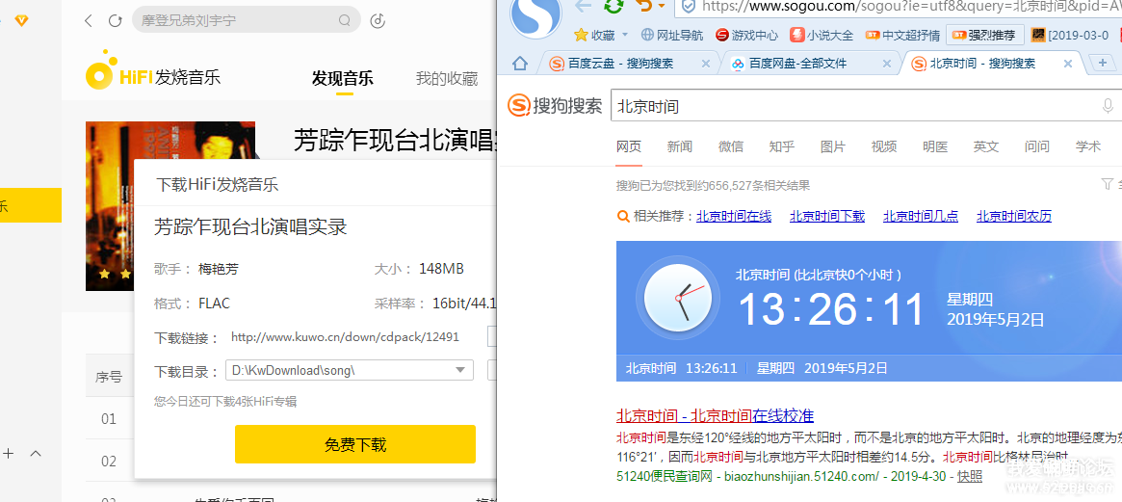
Task: Click the 北京时间在线 related suggestion
Action: 733,216
